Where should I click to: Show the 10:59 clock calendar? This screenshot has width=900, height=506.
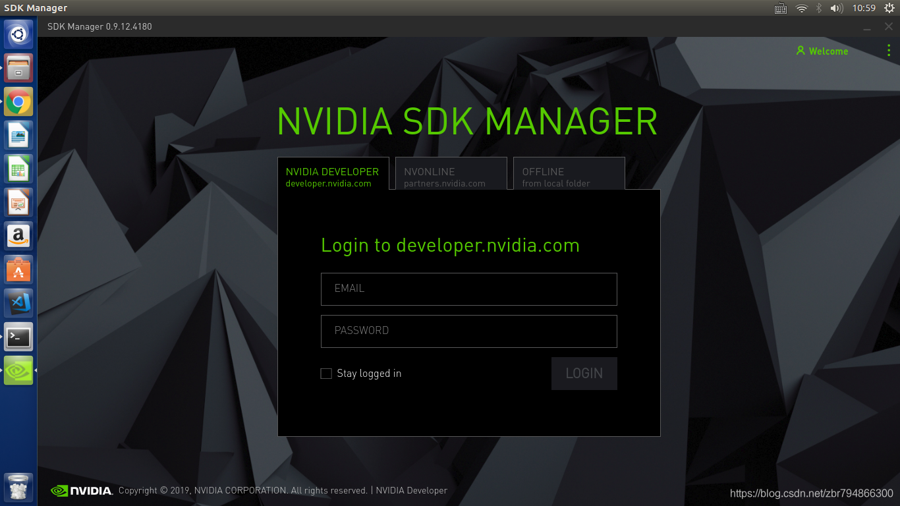tap(864, 8)
